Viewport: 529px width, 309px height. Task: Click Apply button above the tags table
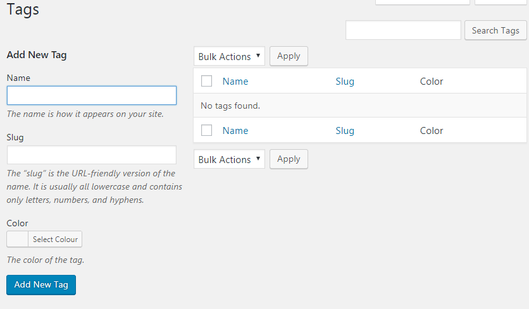click(289, 56)
